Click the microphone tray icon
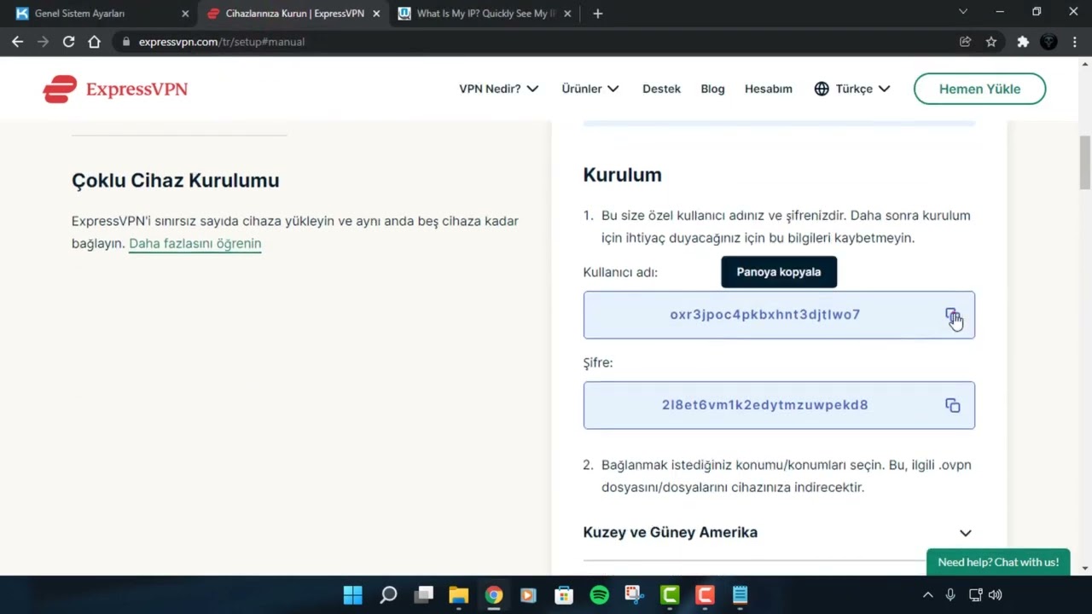This screenshot has height=614, width=1092. [x=951, y=595]
